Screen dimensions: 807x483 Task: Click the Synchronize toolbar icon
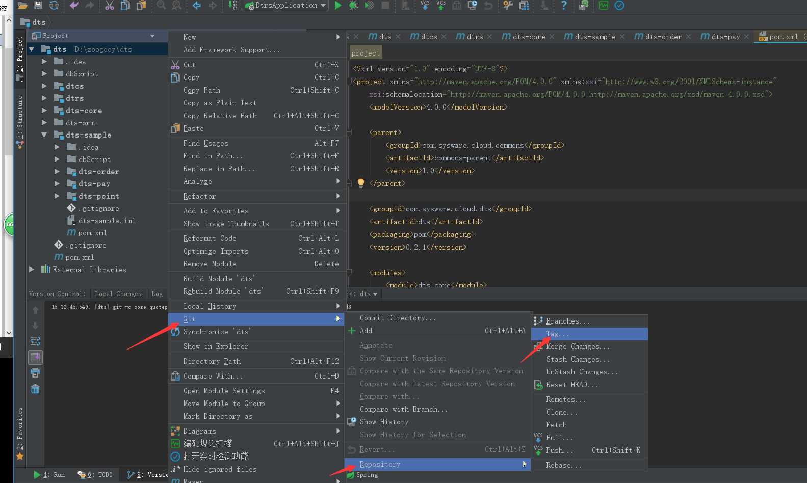pyautogui.click(x=54, y=5)
